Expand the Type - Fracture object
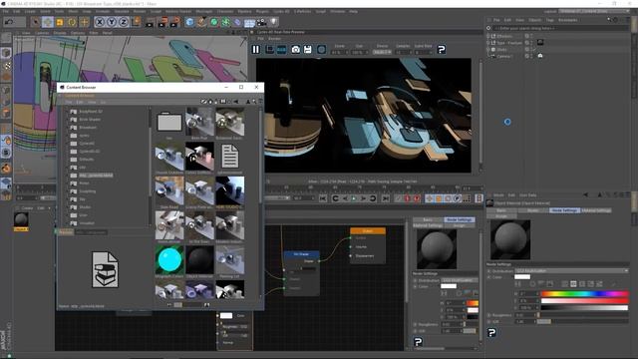Screen dimensions: 638x359 pyautogui.click(x=488, y=42)
